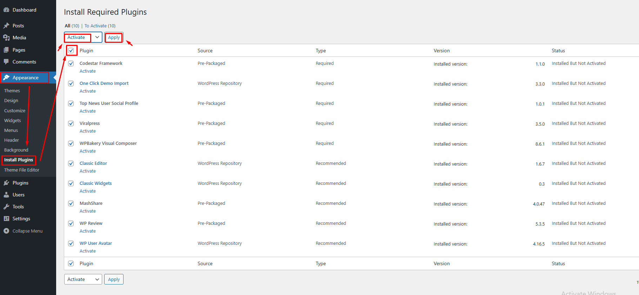Click the Appearance paintbrush icon
Viewport: 639px width, 295px height.
6,78
